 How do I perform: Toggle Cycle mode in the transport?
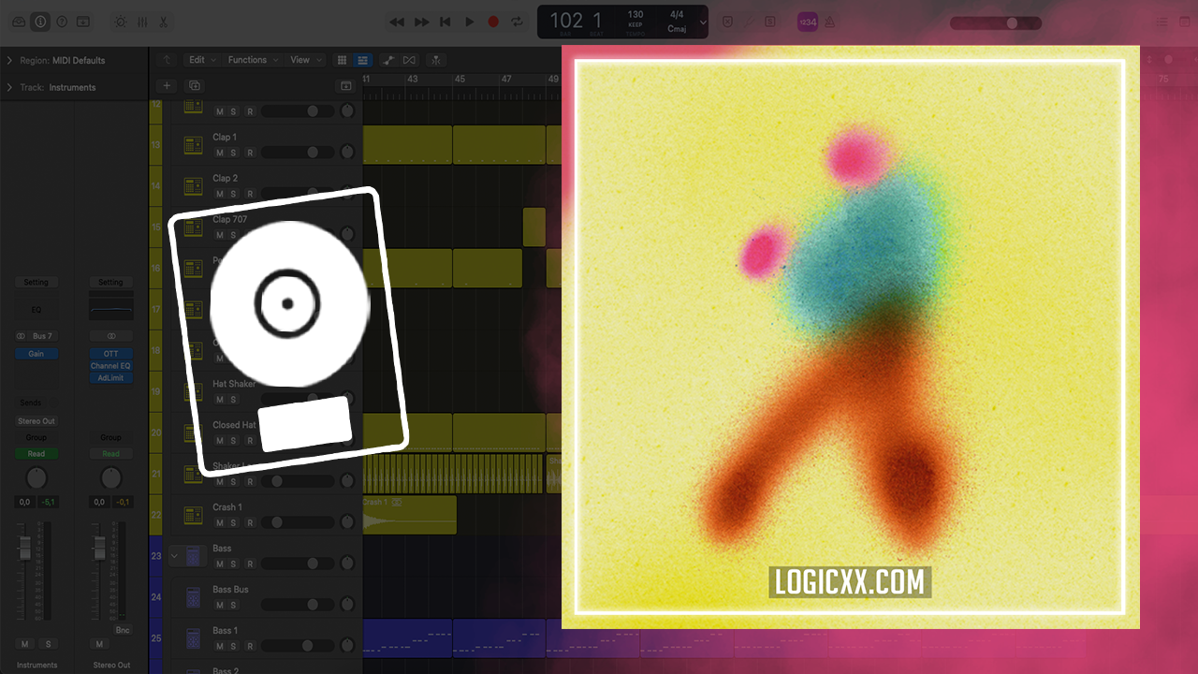pos(517,22)
